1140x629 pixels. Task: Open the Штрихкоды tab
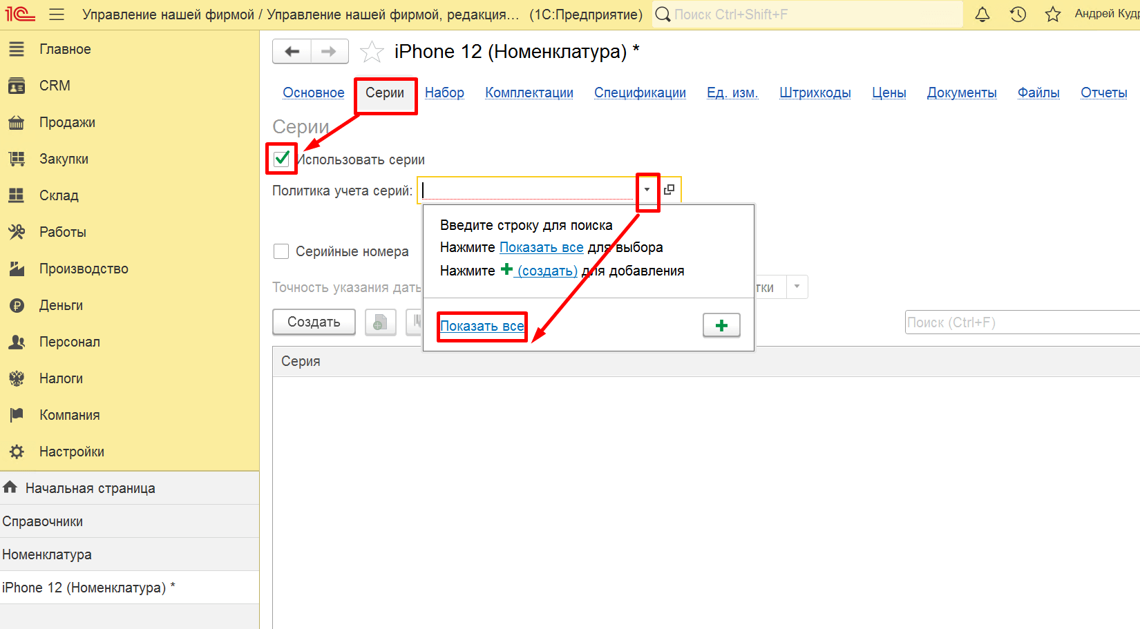click(x=815, y=93)
